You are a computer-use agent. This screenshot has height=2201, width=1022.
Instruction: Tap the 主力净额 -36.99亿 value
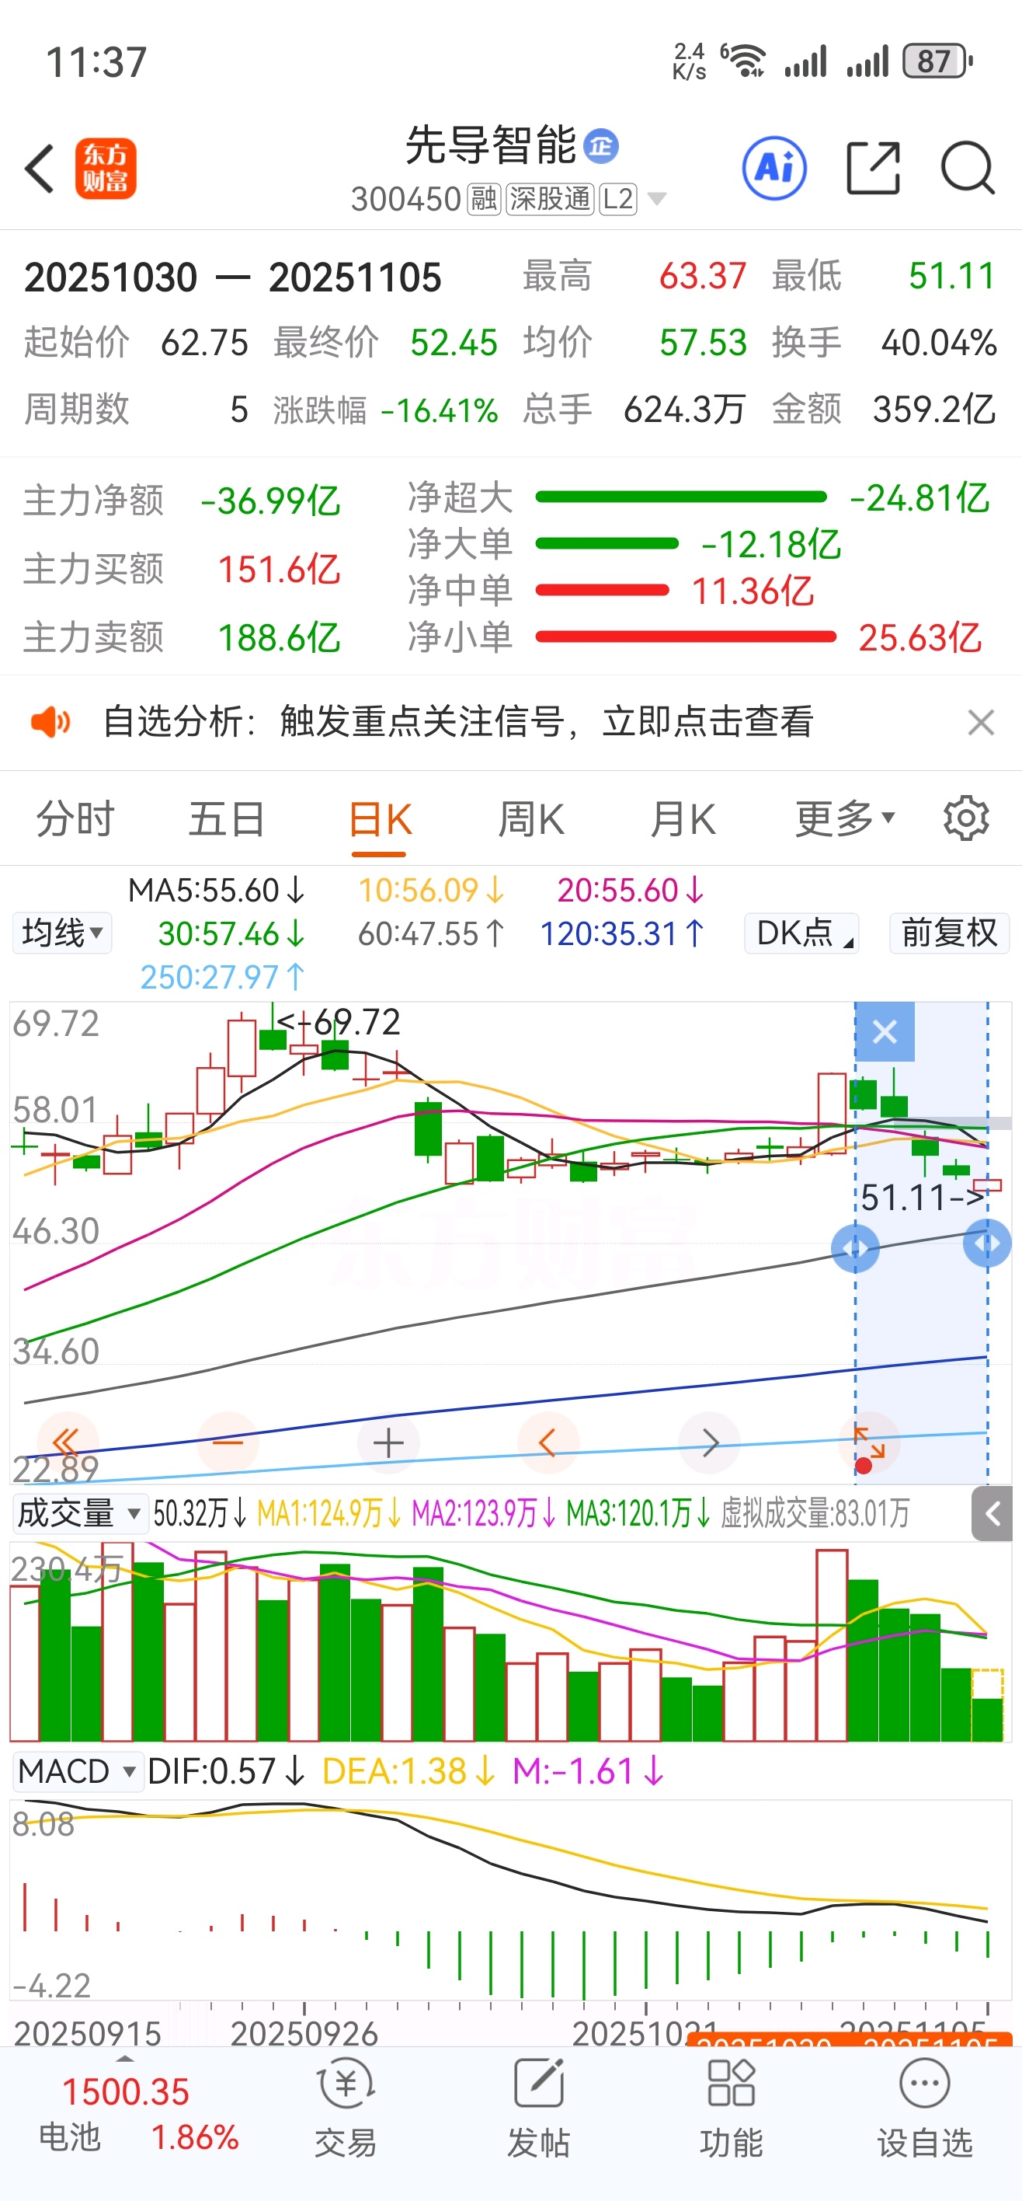pos(271,501)
